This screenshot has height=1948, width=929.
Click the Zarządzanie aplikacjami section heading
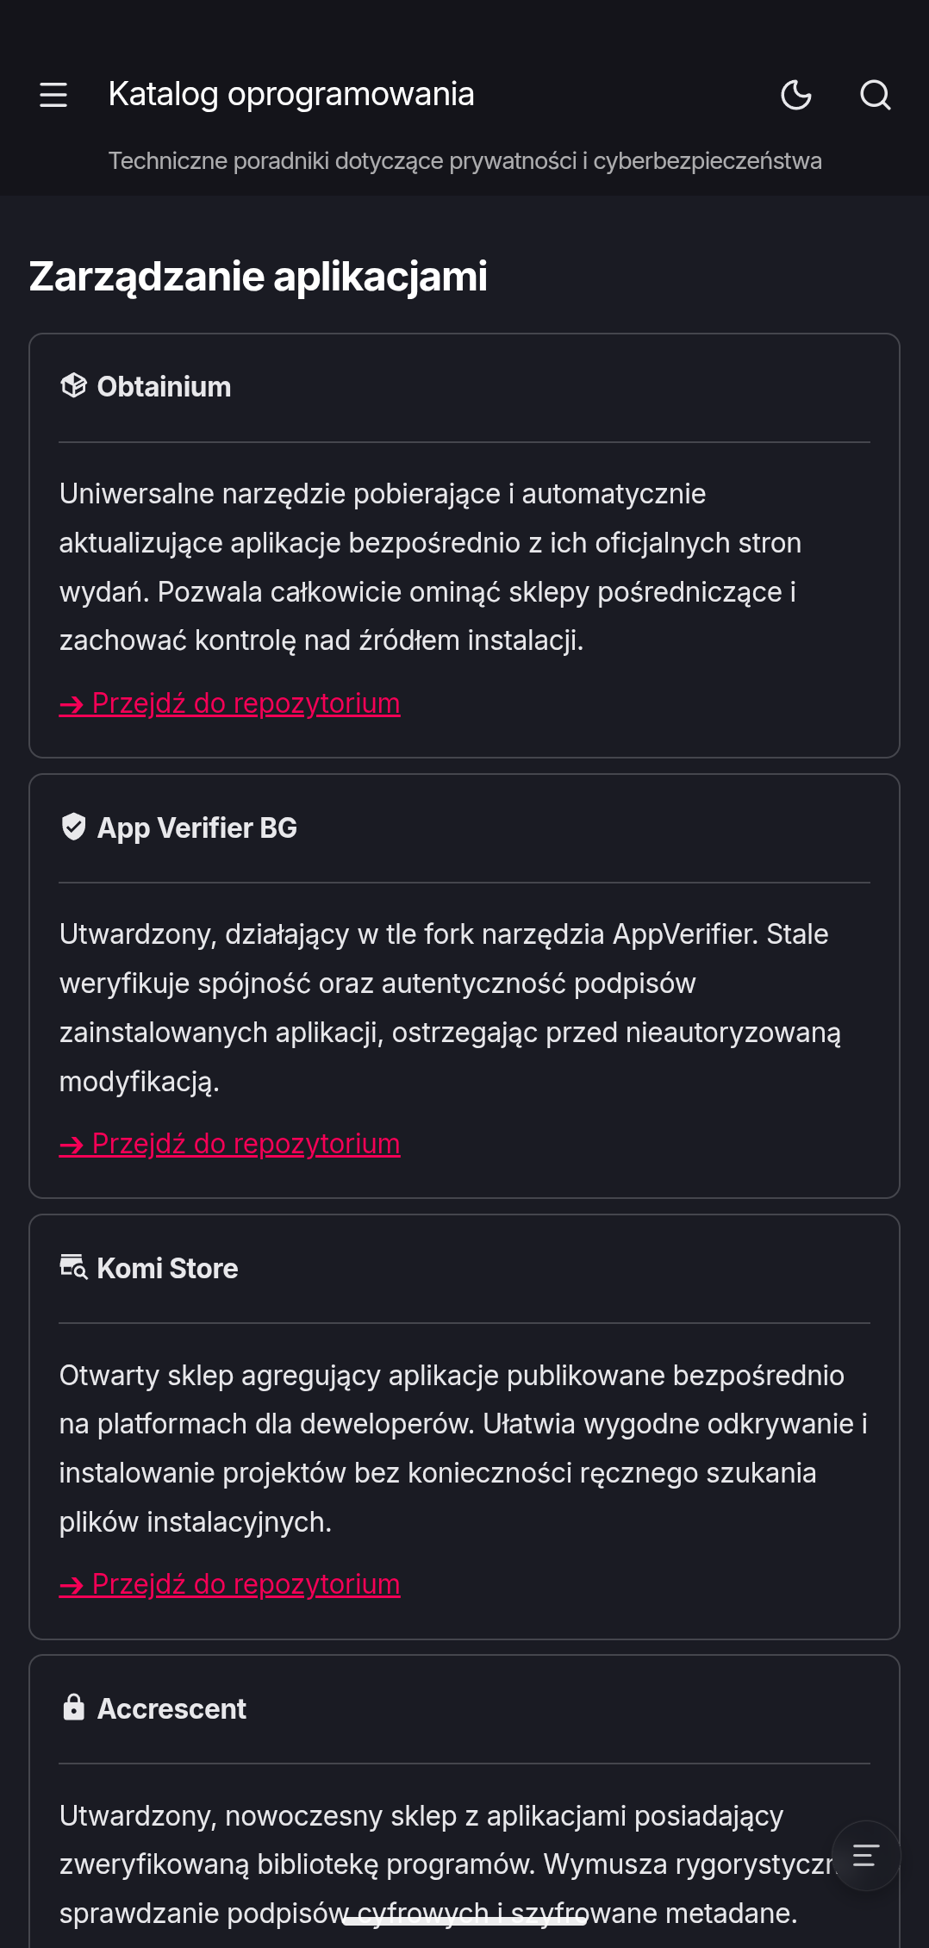tap(259, 277)
